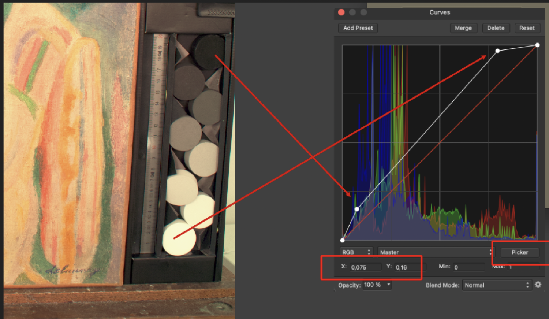This screenshot has height=319, width=549.
Task: Click the Blend Mode stepper arrows
Action: (527, 285)
